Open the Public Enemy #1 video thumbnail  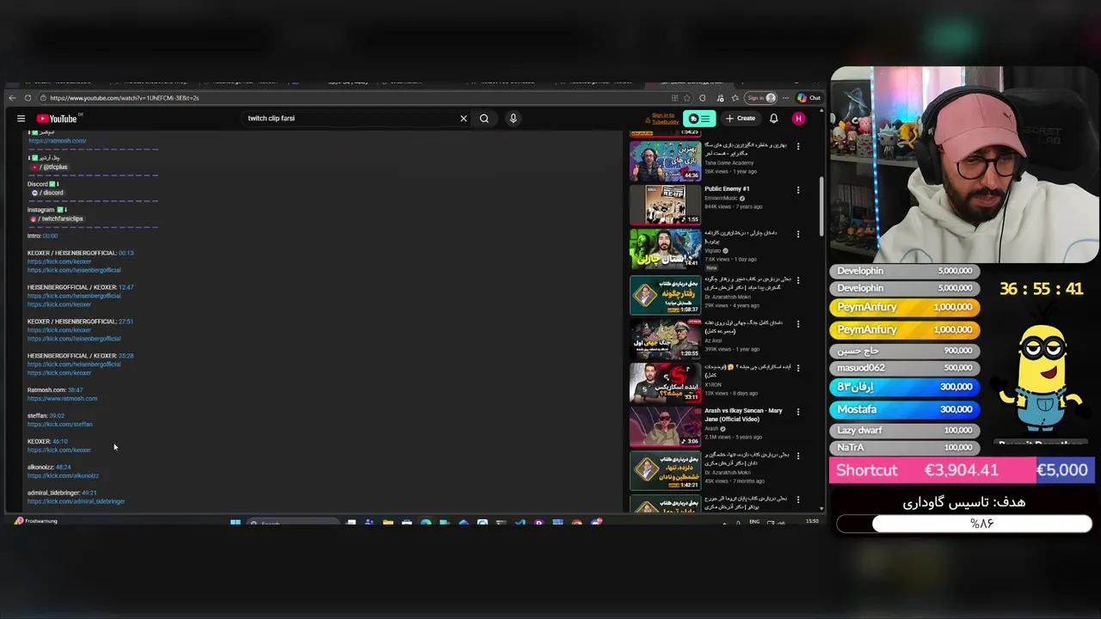[x=665, y=205]
